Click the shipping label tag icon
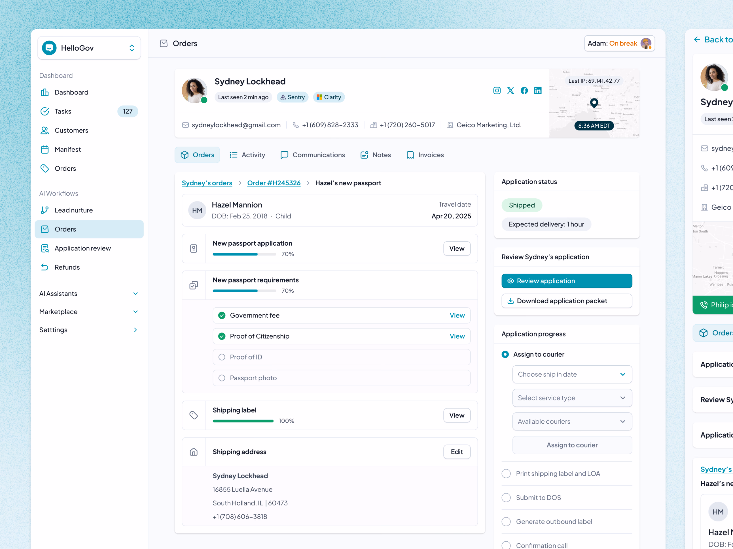 (194, 415)
